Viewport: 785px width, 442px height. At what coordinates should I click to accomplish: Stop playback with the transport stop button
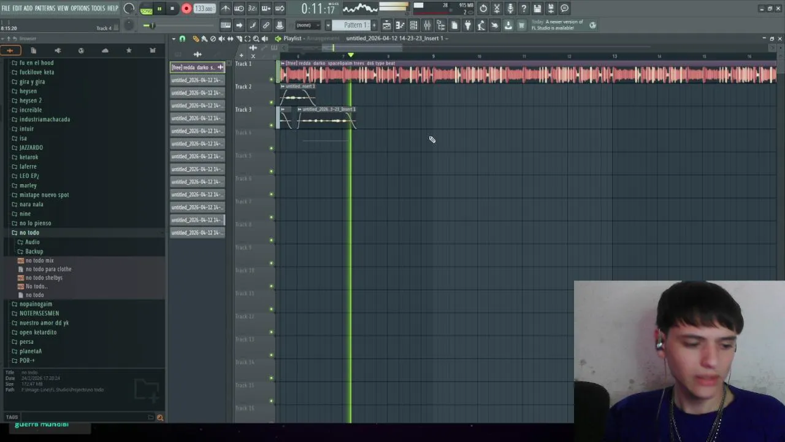172,9
